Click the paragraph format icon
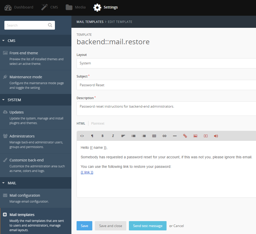The width and height of the screenshot is (256, 234). click(x=92, y=136)
